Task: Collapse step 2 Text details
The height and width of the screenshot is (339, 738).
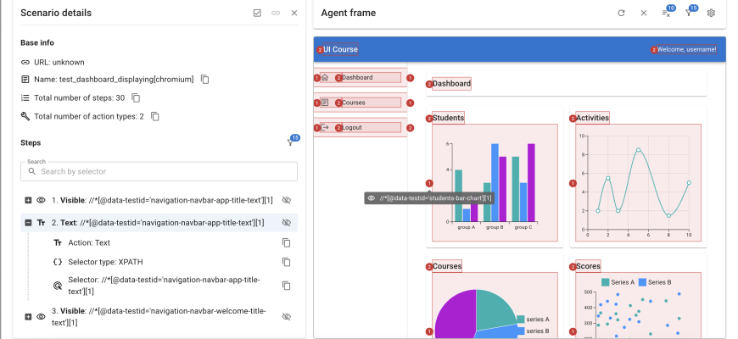Action: 28,223
